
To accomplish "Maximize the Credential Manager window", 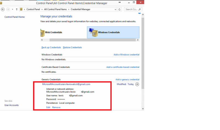I will tap(134, 2).
